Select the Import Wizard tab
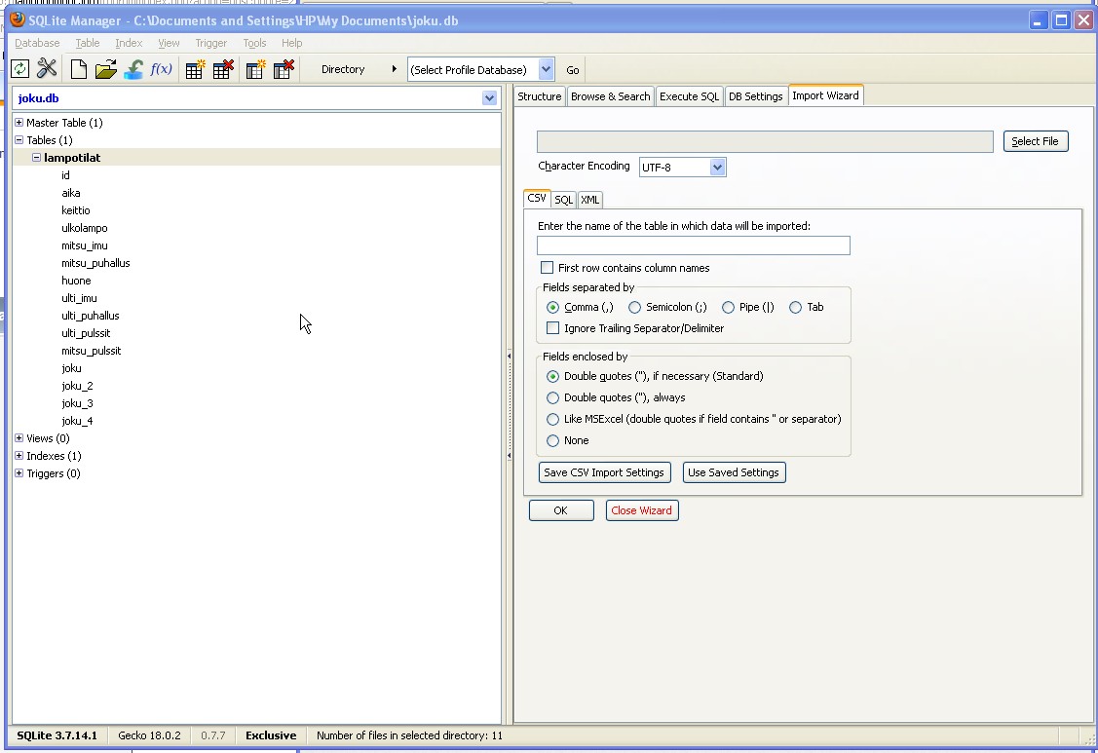 [x=825, y=95]
